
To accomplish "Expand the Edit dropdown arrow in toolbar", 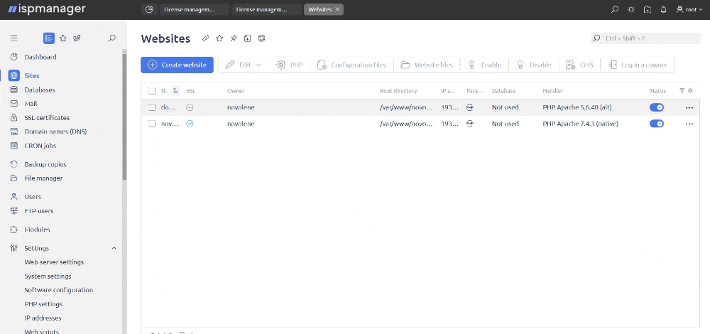I will (x=258, y=65).
